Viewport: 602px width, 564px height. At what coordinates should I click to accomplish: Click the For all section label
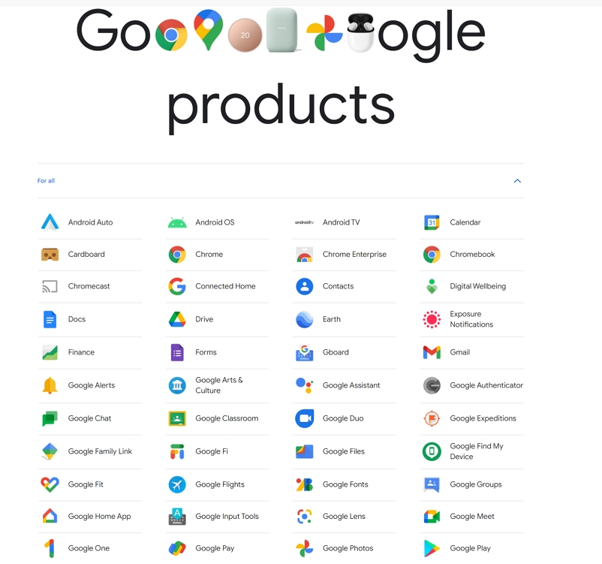pyautogui.click(x=46, y=180)
